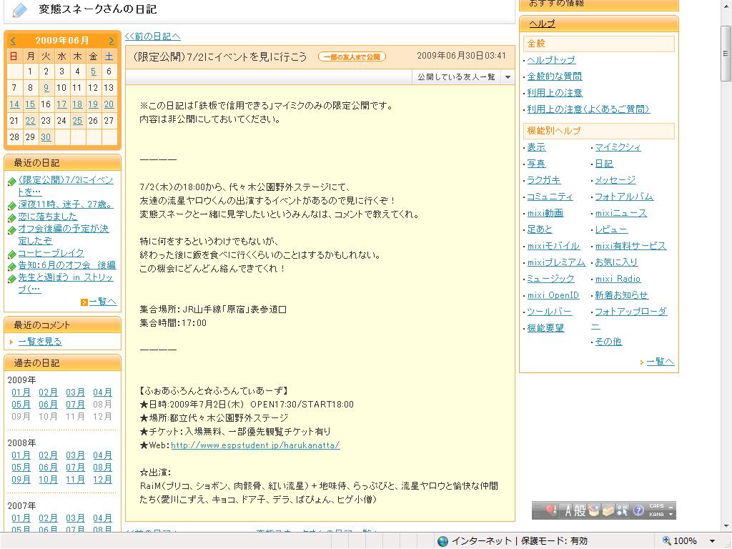Open the ヘルプ panel header link
This screenshot has height=549, width=732.
pyautogui.click(x=542, y=24)
